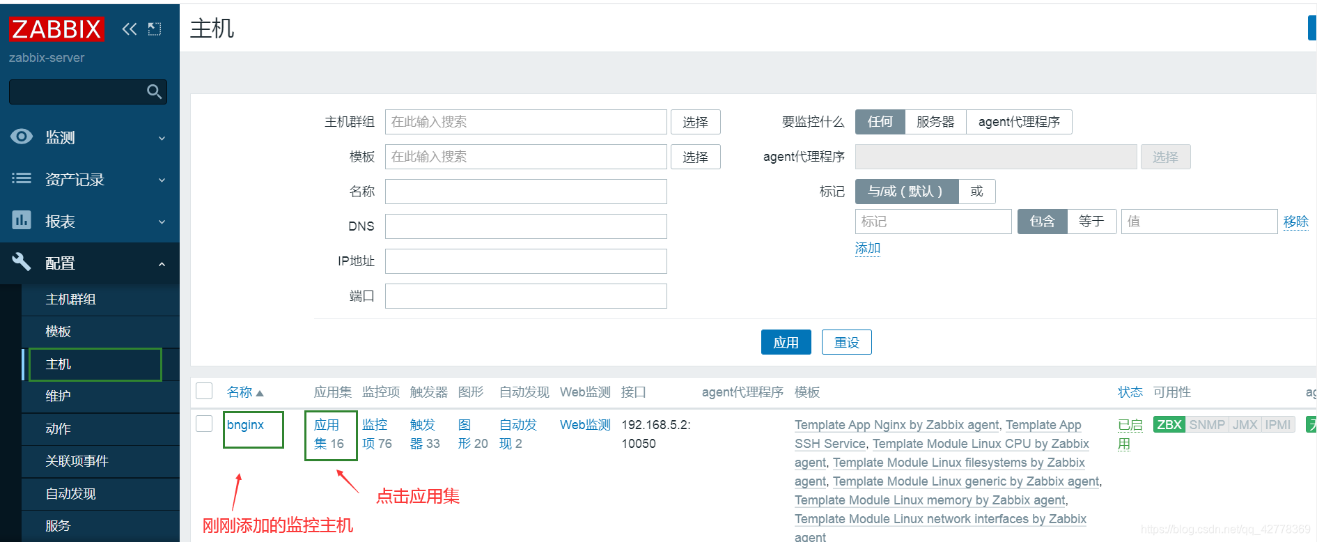Viewport: 1317px width, 542px height.
Task: Click the bar chart icon beside 报表
Action: click(22, 220)
